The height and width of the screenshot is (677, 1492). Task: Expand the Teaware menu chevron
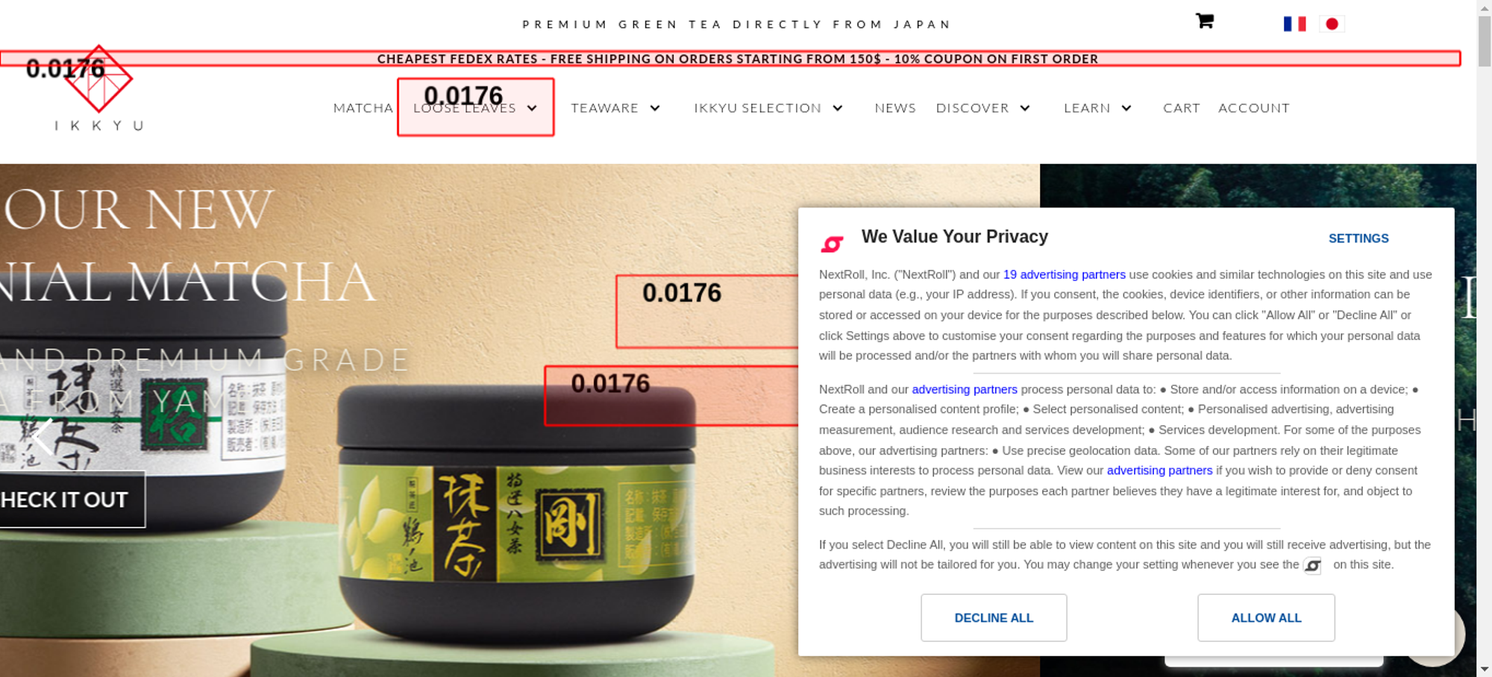point(655,108)
